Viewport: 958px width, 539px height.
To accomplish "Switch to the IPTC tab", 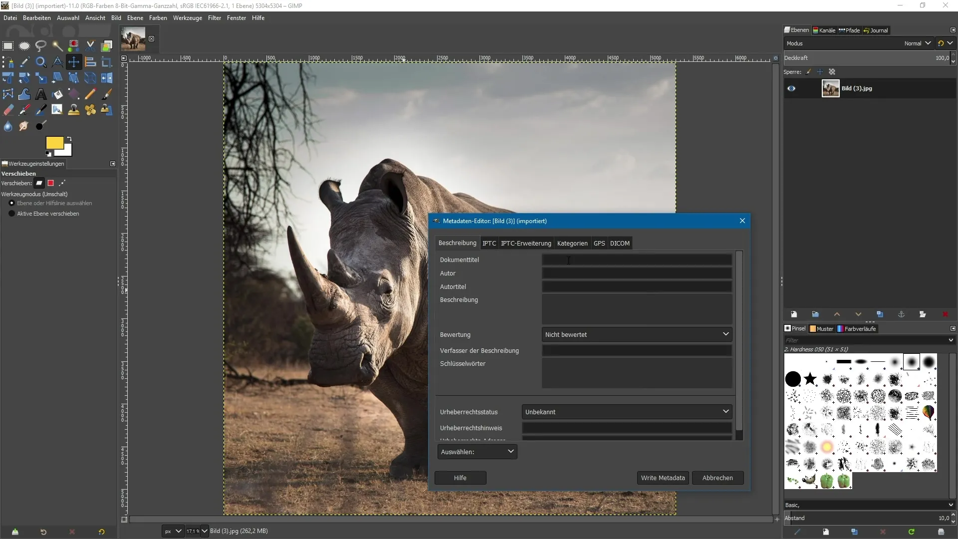I will click(x=489, y=244).
